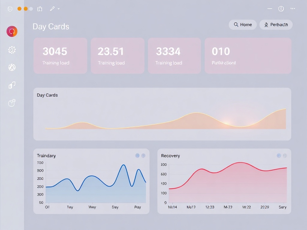Open the 3045 Training load card
Image resolution: width=307 pixels, height=230 pixels.
tap(60, 56)
